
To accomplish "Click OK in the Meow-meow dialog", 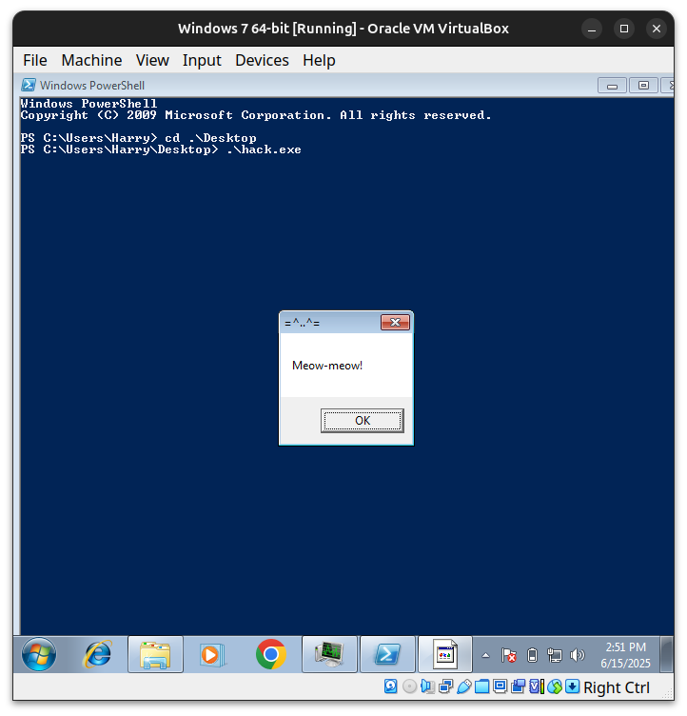I will point(363,421).
